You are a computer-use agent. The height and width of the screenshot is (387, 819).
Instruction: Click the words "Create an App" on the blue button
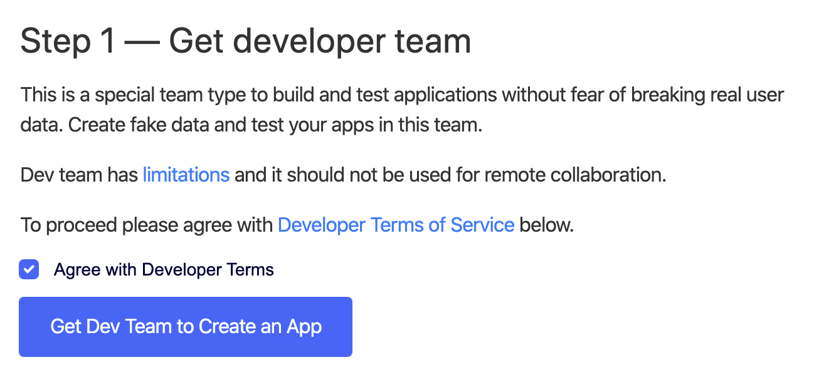260,326
